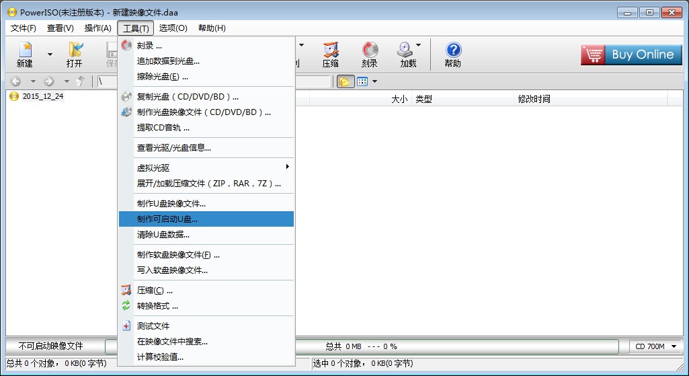
Task: Open the Forward history dropdown arrow
Action: [67, 81]
